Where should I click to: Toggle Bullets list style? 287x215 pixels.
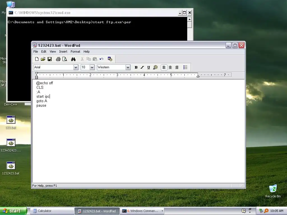185,67
